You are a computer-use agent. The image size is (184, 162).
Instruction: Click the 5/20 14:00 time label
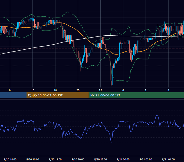coord(10,159)
